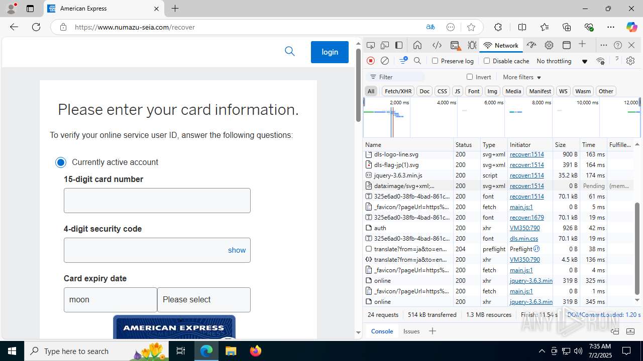Screen dimensions: 643x361
Task: Open the dls.min.css initiator link
Action: click(524, 238)
